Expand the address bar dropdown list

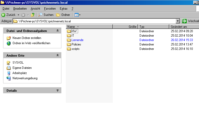[178, 21]
